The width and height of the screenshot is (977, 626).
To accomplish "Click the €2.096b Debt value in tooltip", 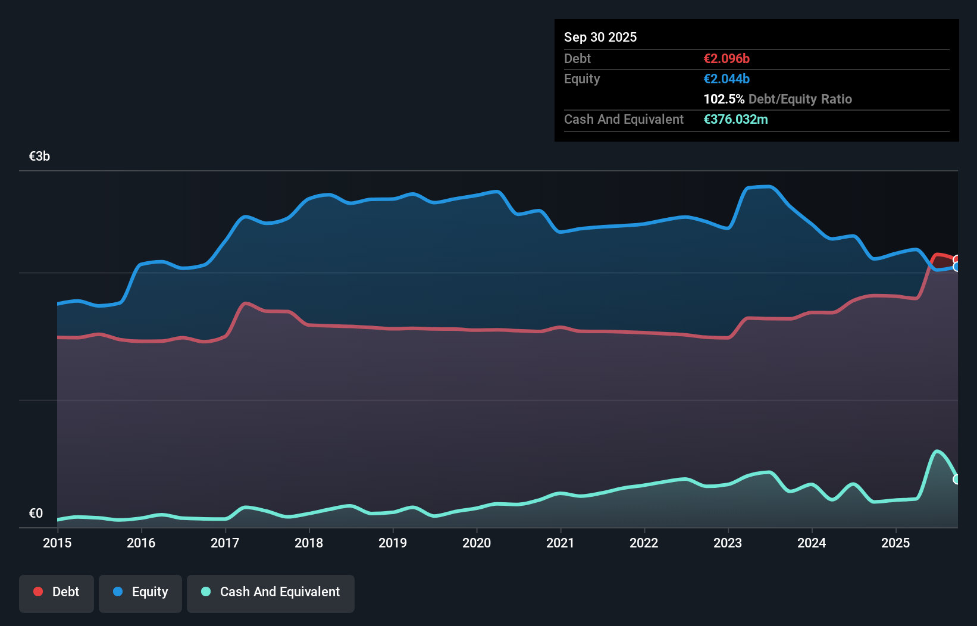I will (727, 58).
